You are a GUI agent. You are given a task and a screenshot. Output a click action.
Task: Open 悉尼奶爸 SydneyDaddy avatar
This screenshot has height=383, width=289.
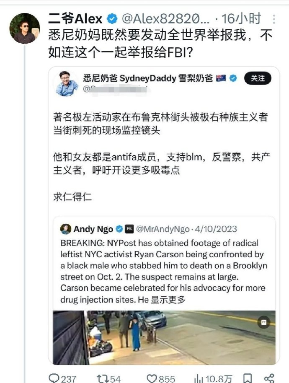(x=67, y=84)
